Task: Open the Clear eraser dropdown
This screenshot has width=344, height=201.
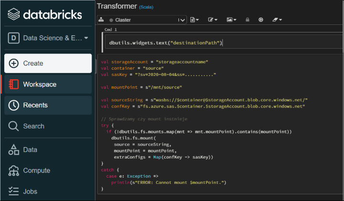Action: tap(277, 20)
